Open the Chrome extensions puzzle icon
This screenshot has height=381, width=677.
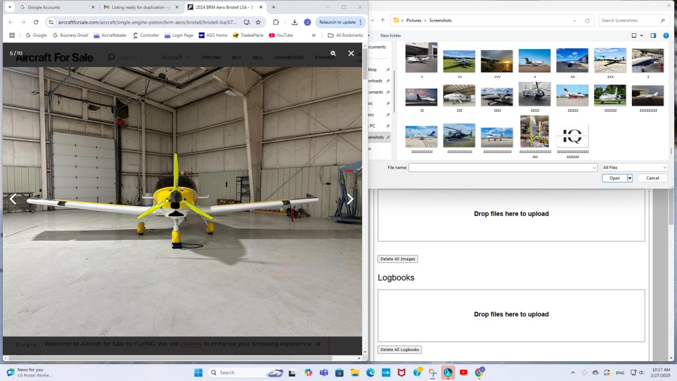[x=276, y=22]
